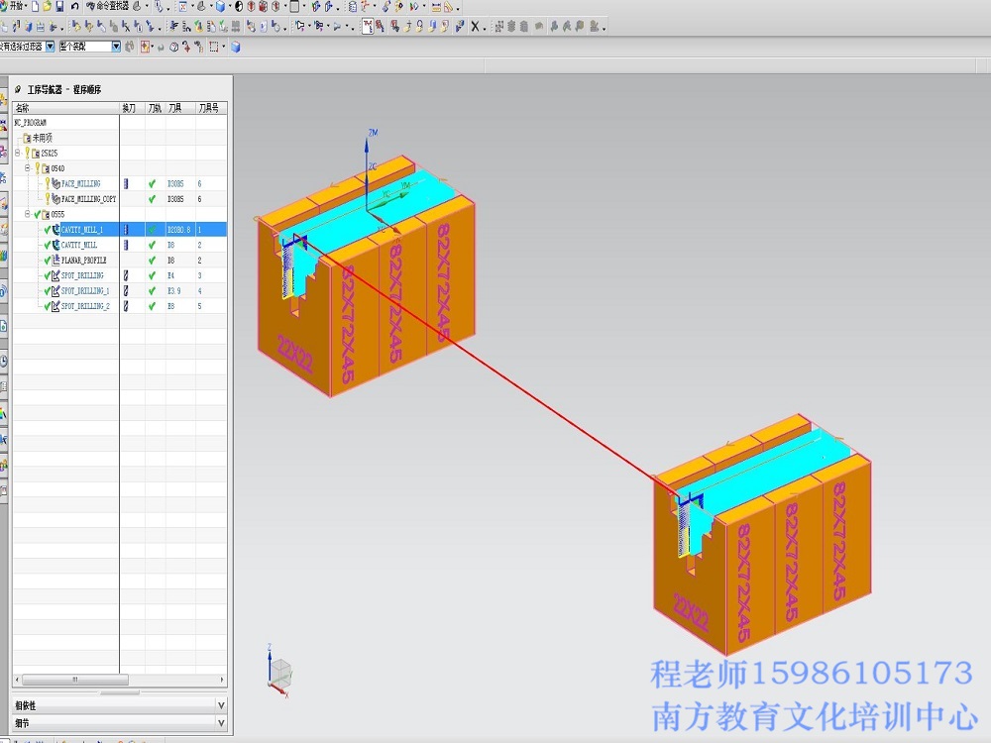Click the toolpath checkmark in CAVITY_MILL row
Screen dimensions: 991x743
click(x=152, y=245)
